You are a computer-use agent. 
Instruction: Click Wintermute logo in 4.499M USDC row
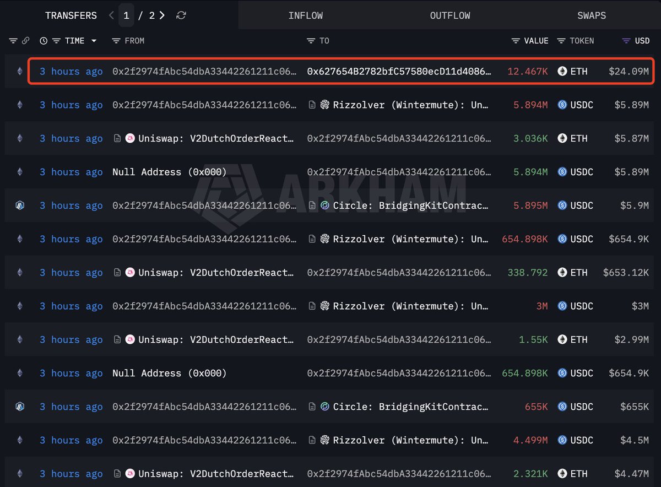[324, 440]
